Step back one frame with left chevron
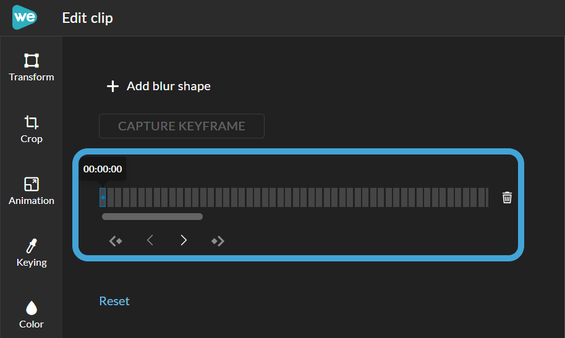The width and height of the screenshot is (565, 338). click(150, 240)
